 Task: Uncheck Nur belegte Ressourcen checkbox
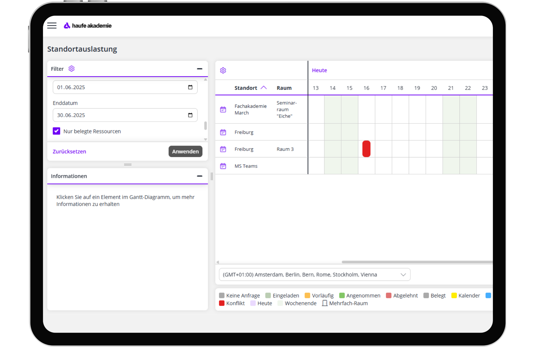(x=56, y=131)
